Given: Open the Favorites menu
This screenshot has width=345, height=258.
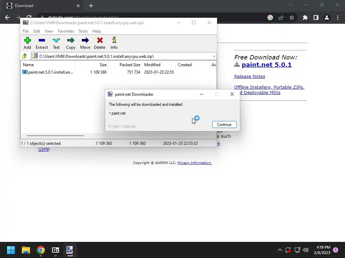Looking at the screenshot, I should pos(66,31).
